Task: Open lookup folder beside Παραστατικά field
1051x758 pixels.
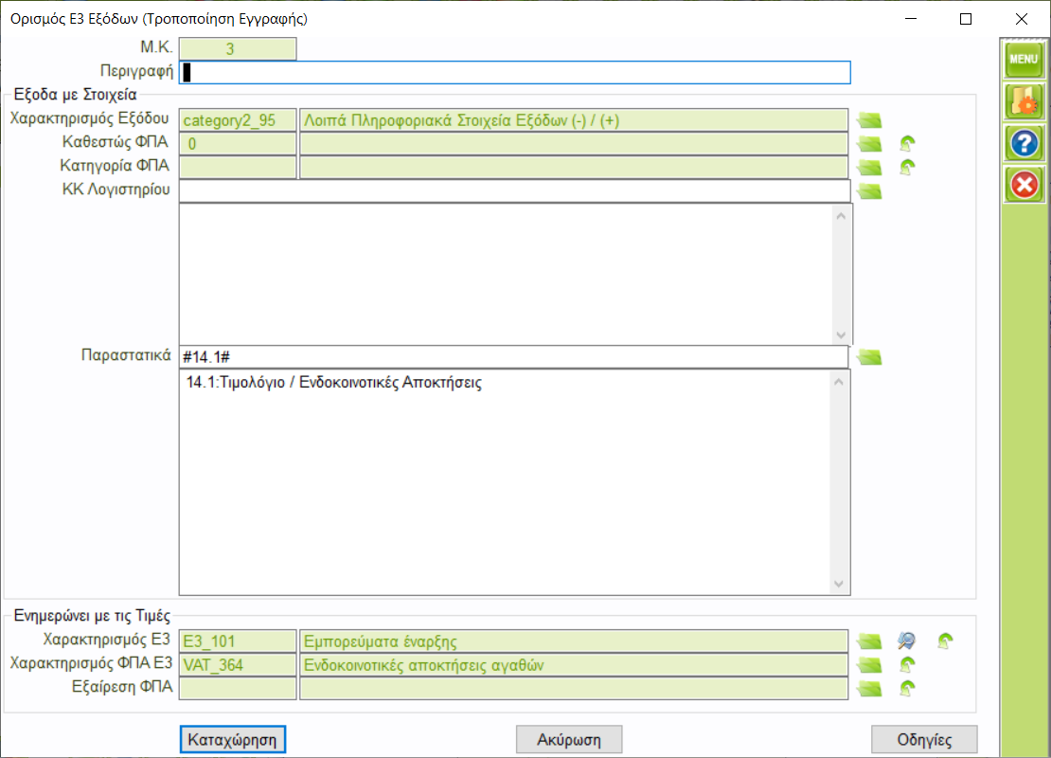Action: point(868,357)
